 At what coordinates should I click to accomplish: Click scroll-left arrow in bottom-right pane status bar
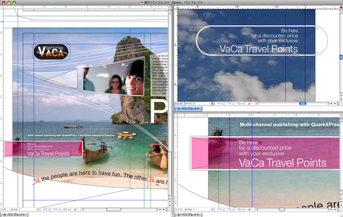click(x=331, y=209)
